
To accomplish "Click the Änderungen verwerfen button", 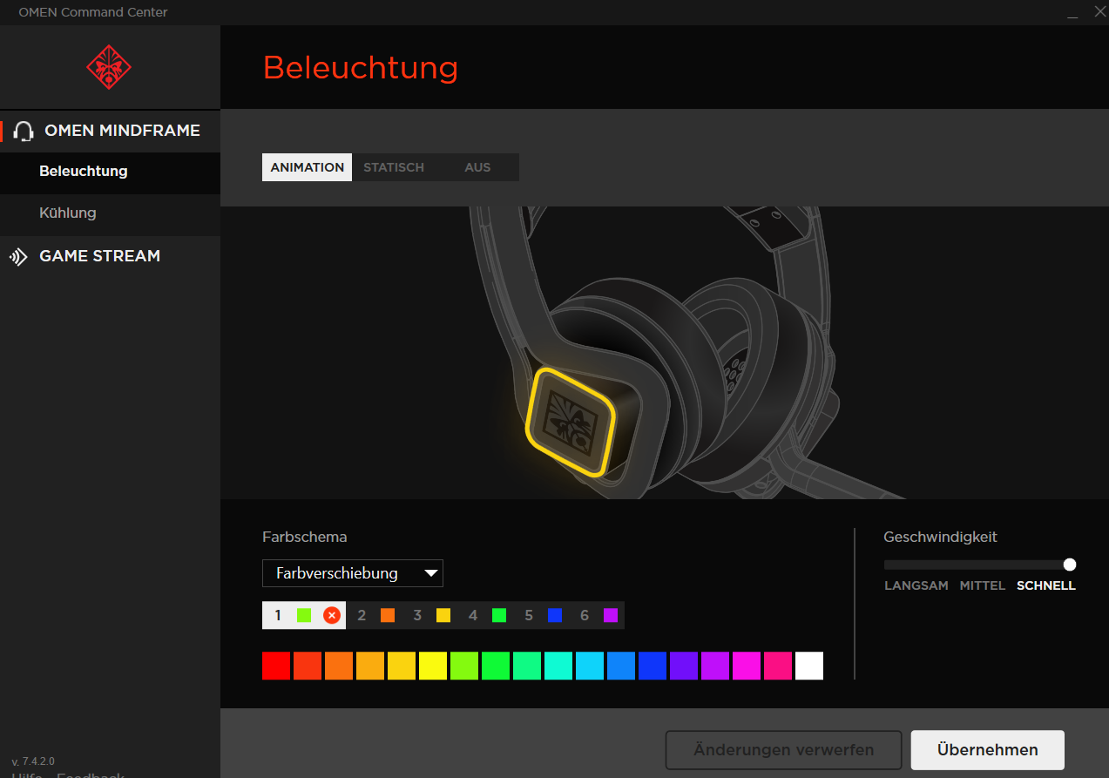I will [784, 750].
